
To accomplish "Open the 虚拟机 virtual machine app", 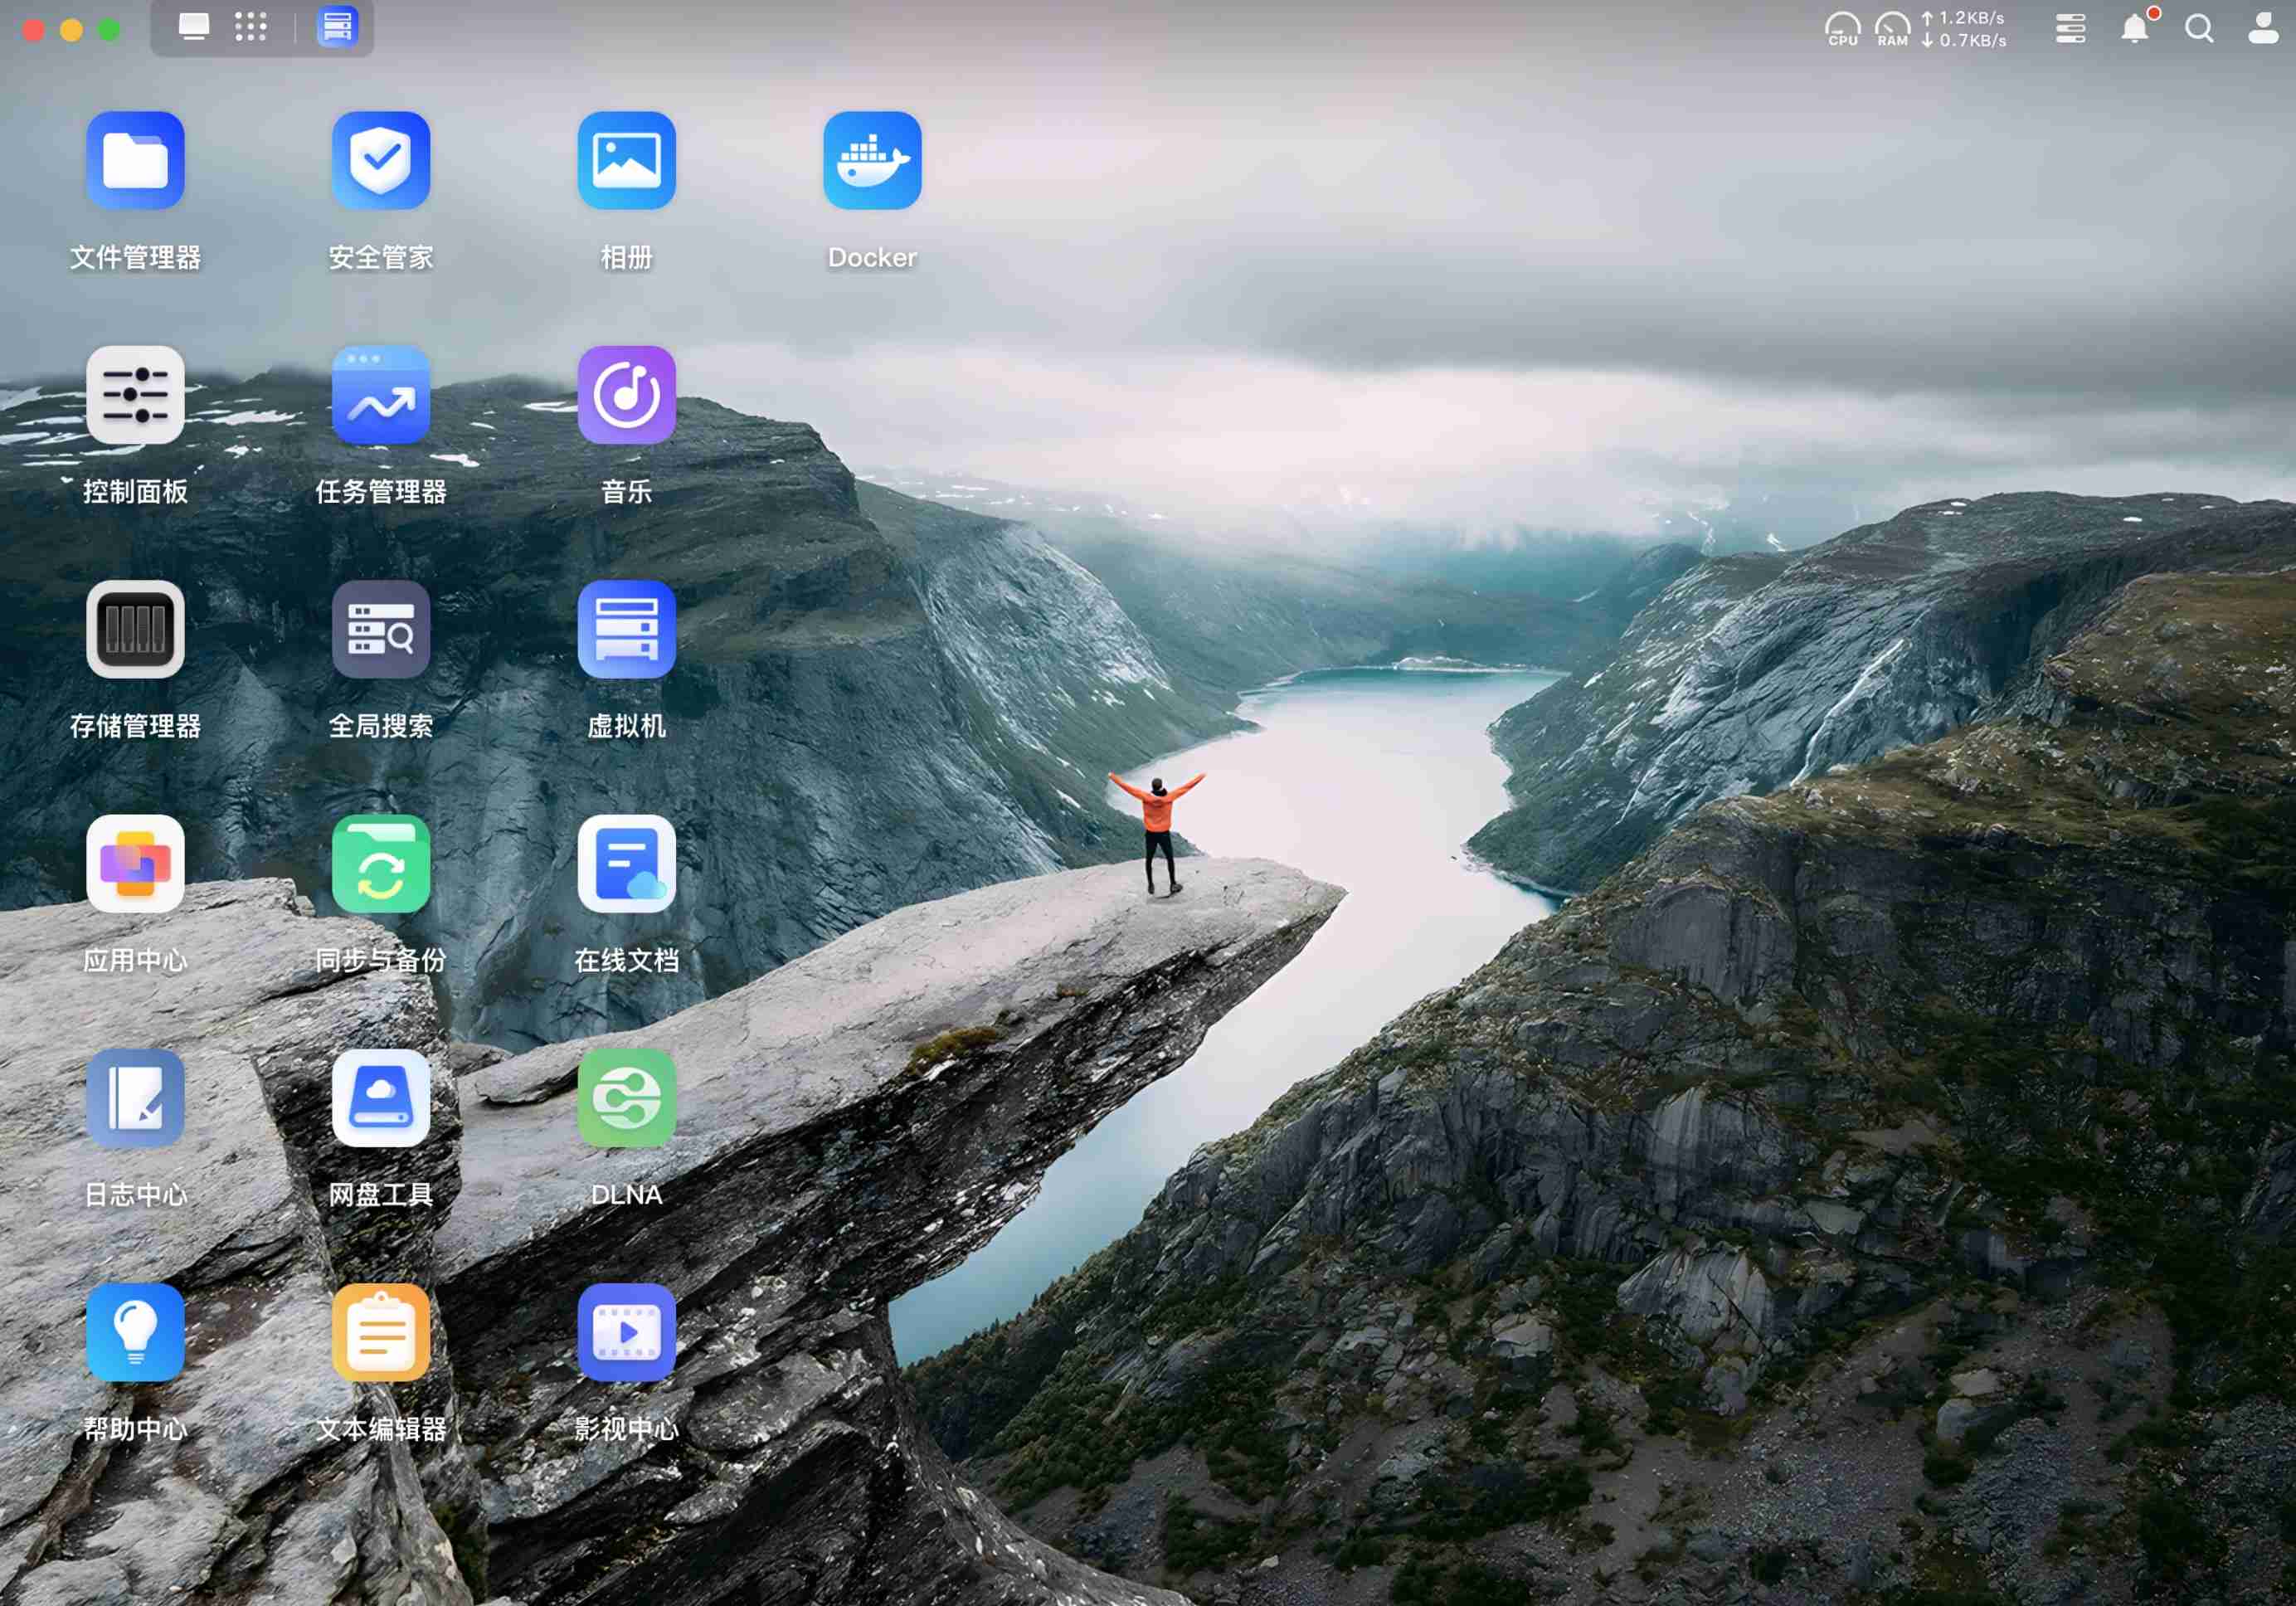I will [x=626, y=629].
